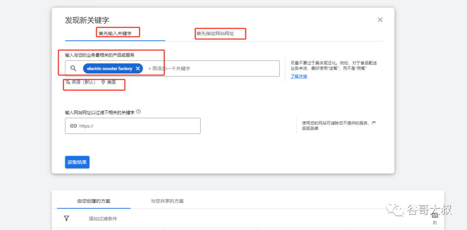Click the language translate icon
This screenshot has width=467, height=230.
coord(68,82)
